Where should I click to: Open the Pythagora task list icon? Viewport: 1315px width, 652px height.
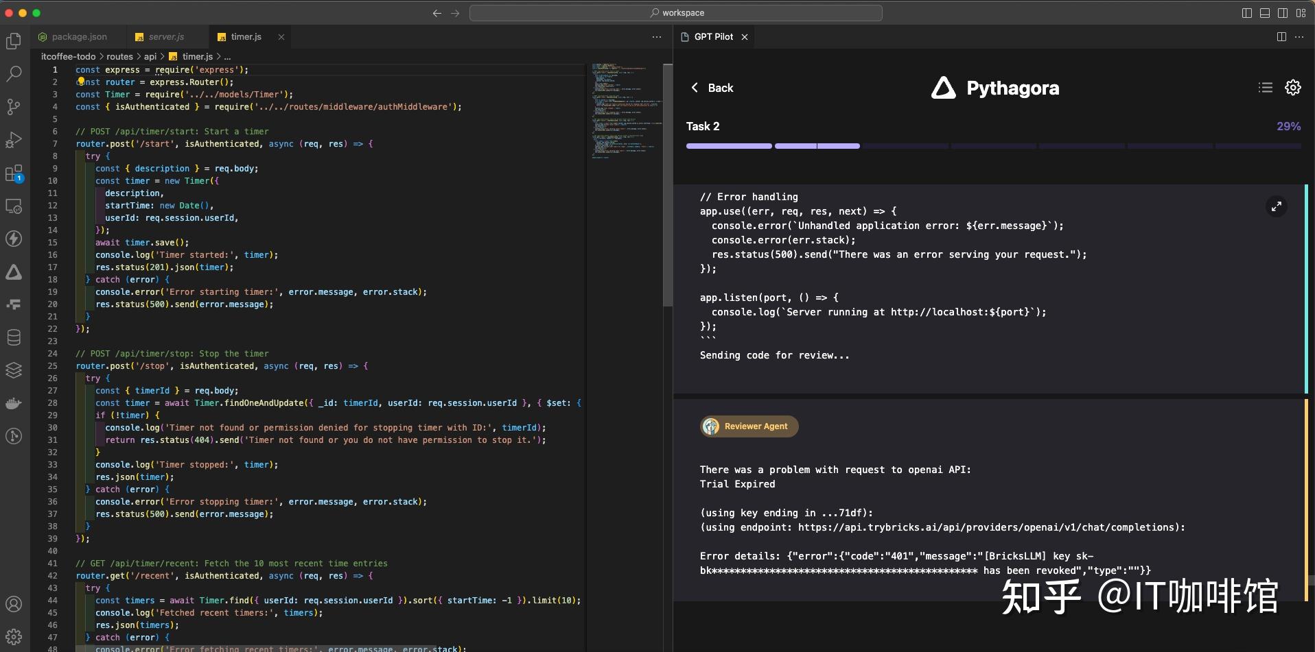1265,88
